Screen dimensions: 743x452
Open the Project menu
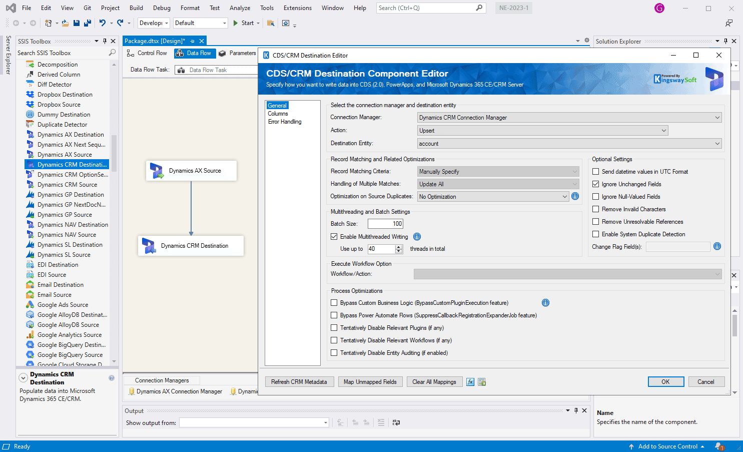pyautogui.click(x=110, y=8)
